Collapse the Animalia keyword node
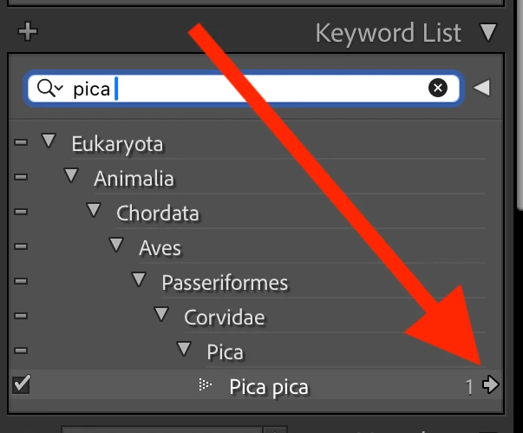The image size is (523, 433). [x=71, y=177]
